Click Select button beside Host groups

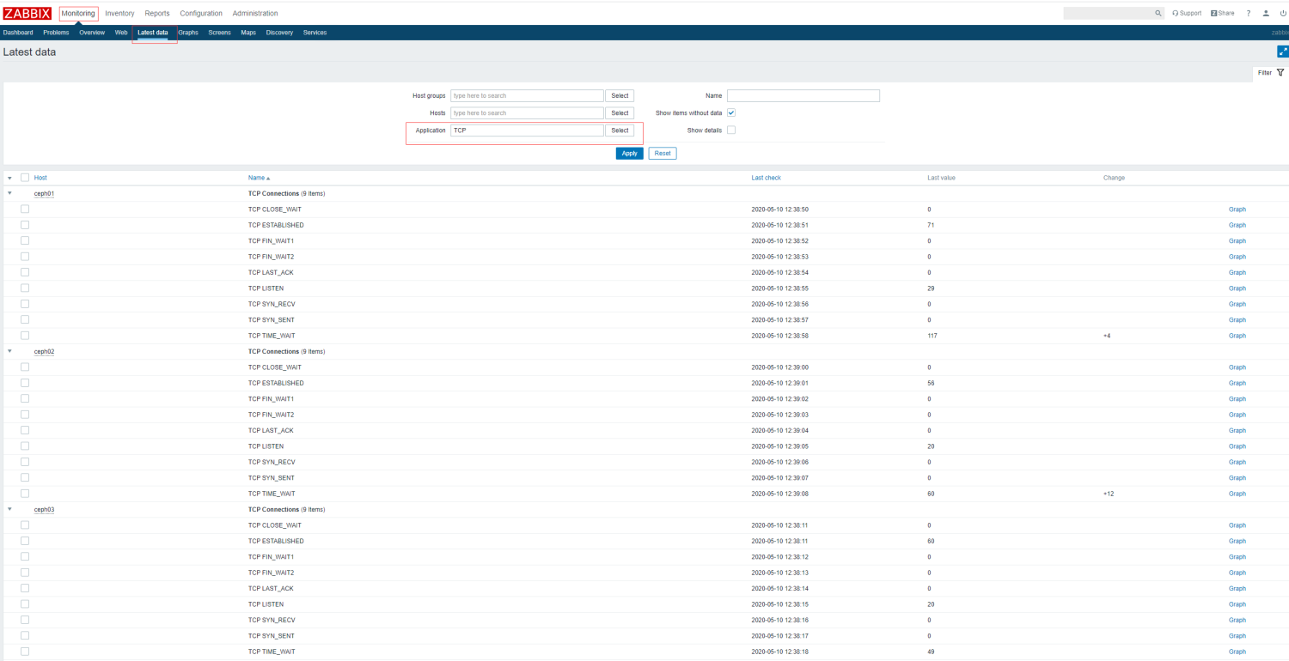point(620,96)
